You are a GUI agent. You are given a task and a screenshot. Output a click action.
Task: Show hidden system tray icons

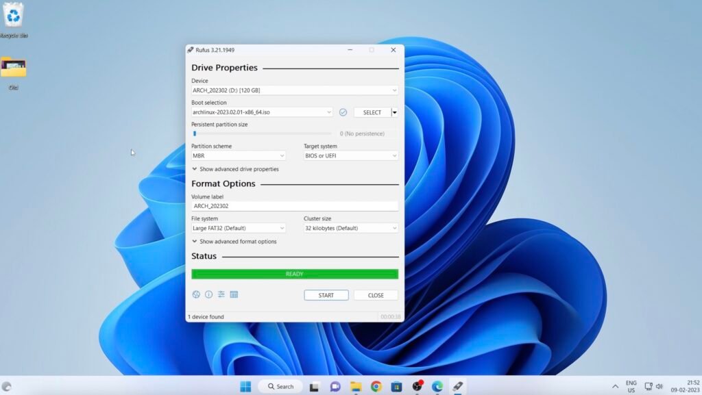pyautogui.click(x=615, y=387)
